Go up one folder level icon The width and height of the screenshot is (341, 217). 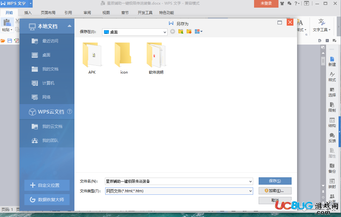tap(181, 31)
